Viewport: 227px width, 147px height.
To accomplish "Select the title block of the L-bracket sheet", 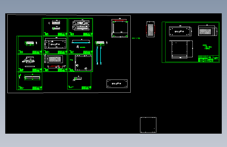I will pos(86,88).
